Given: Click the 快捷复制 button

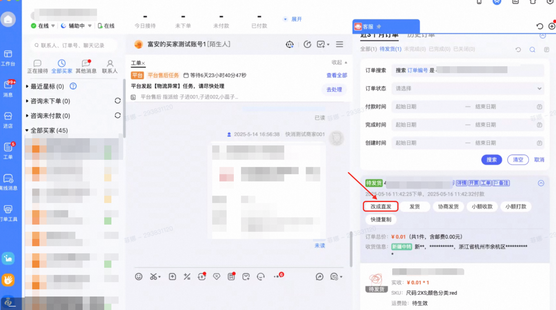Looking at the screenshot, I should [x=381, y=219].
